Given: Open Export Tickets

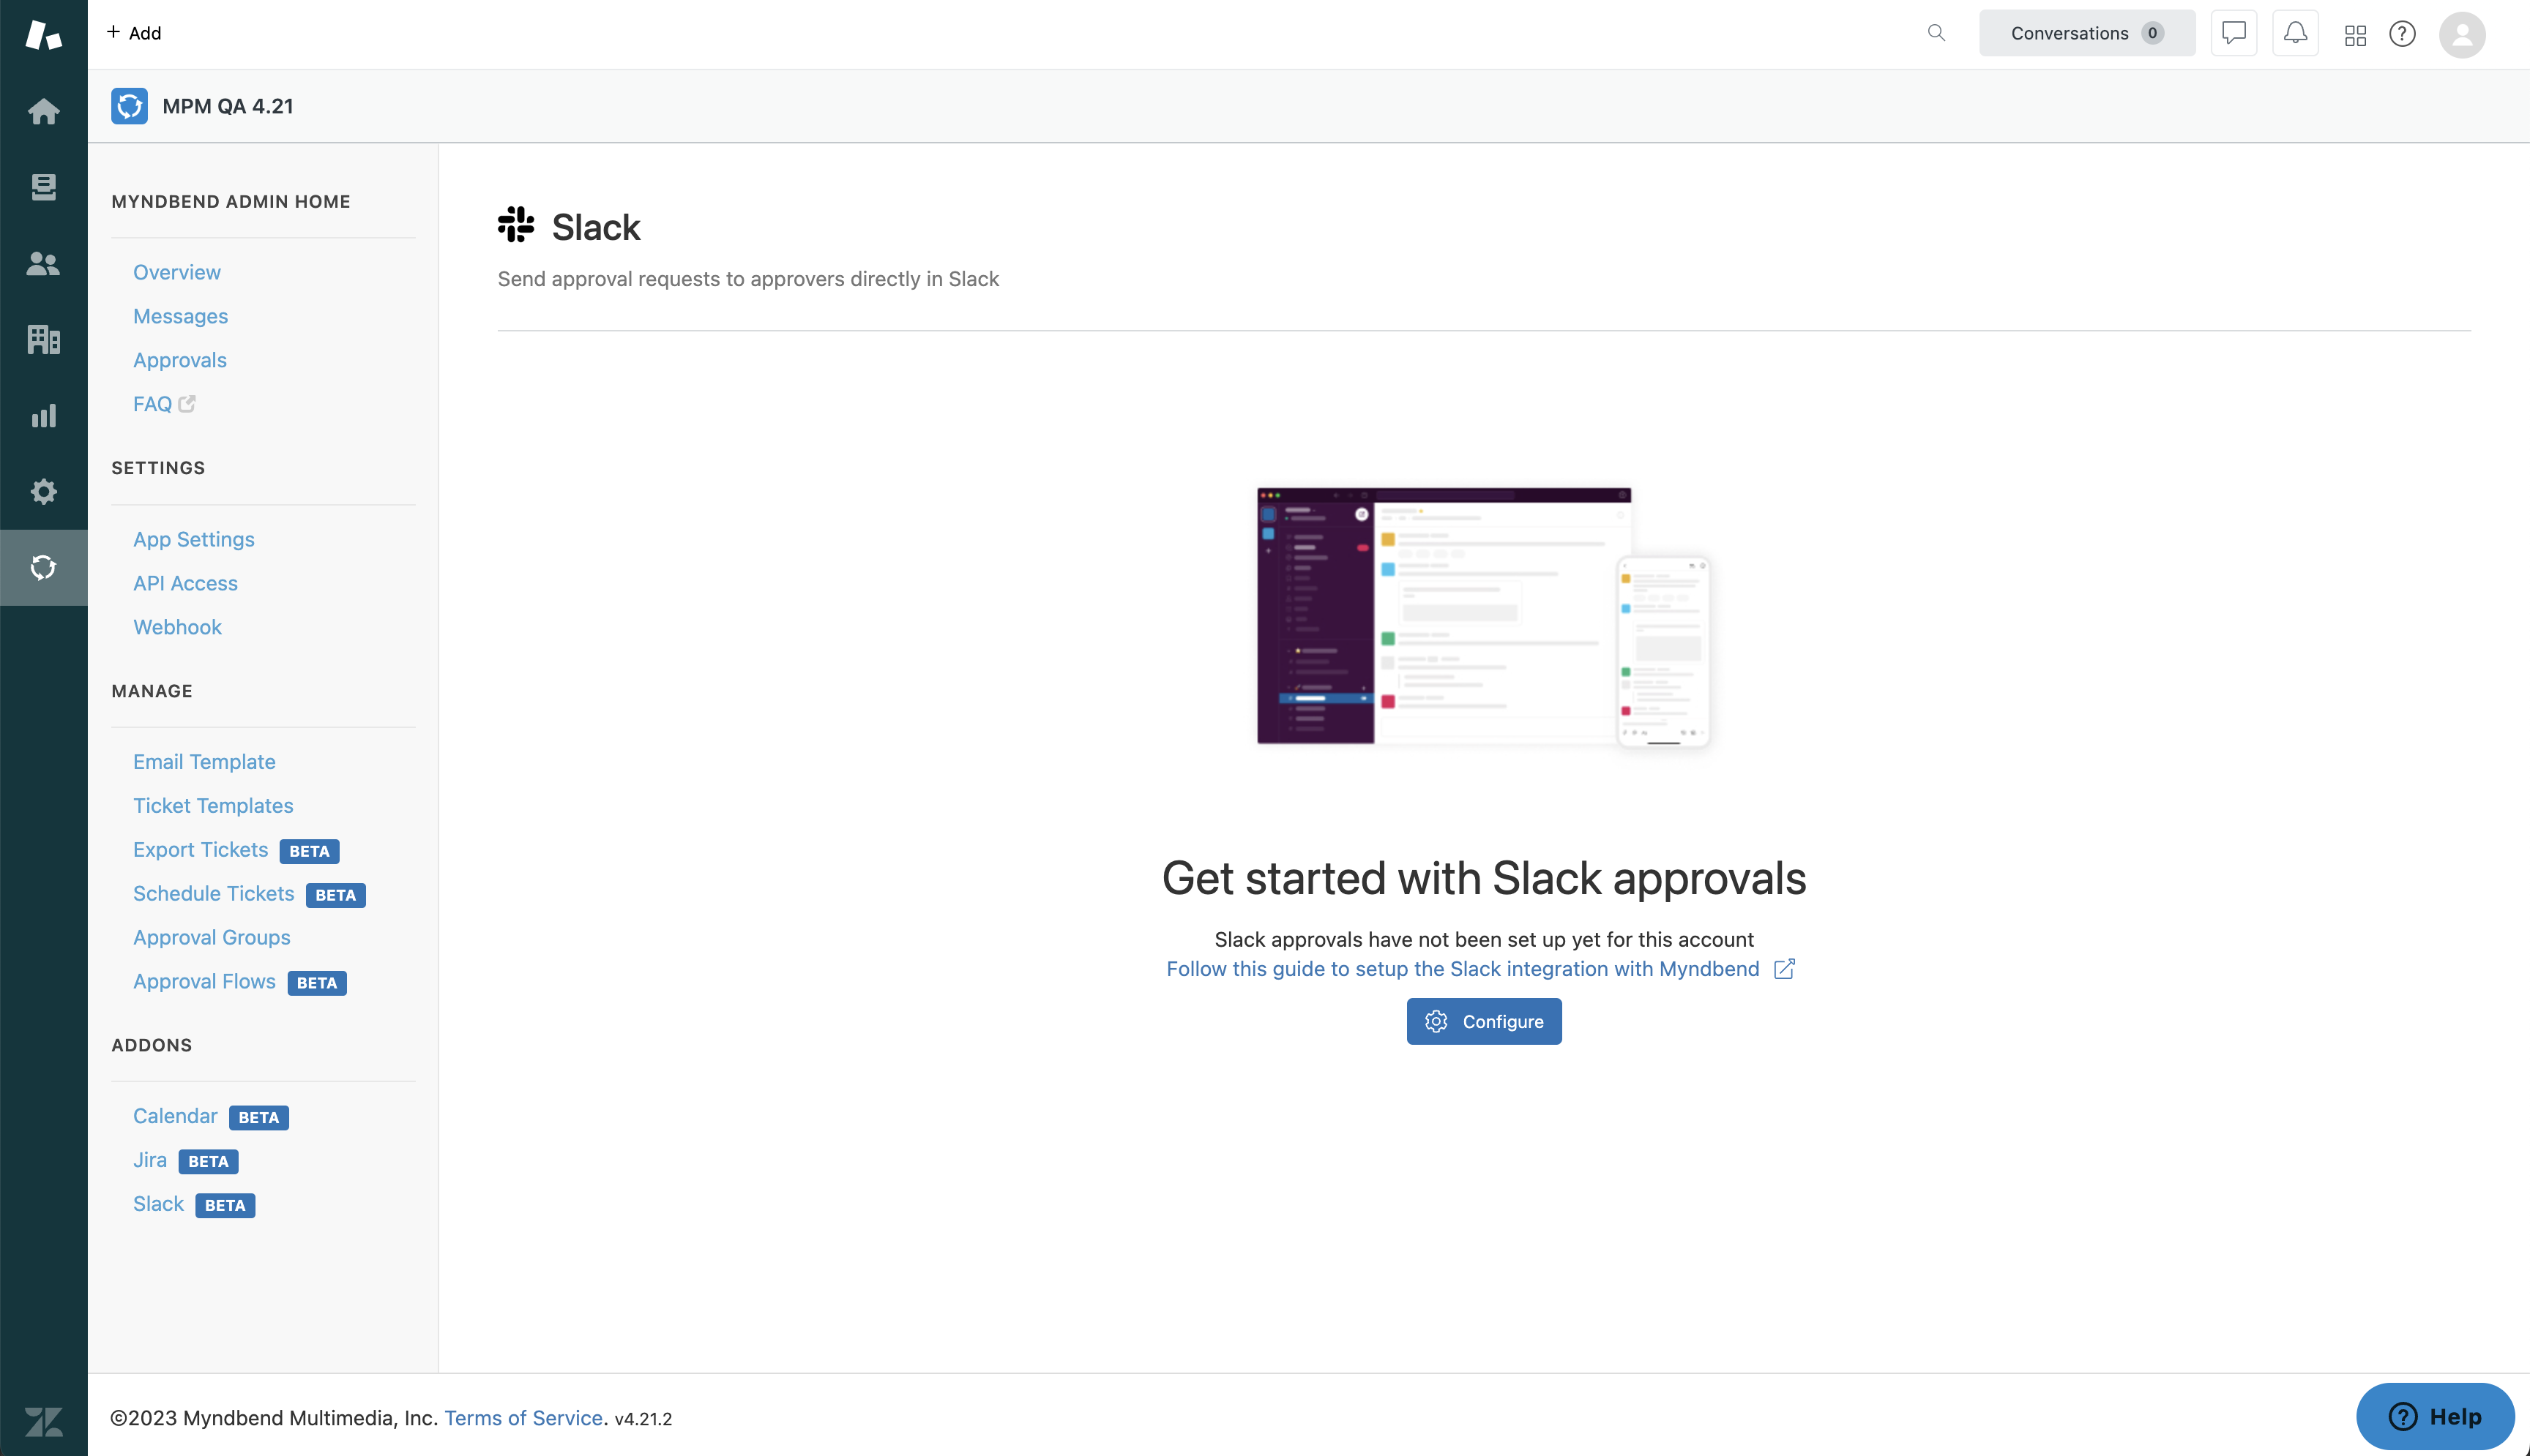Looking at the screenshot, I should point(200,850).
